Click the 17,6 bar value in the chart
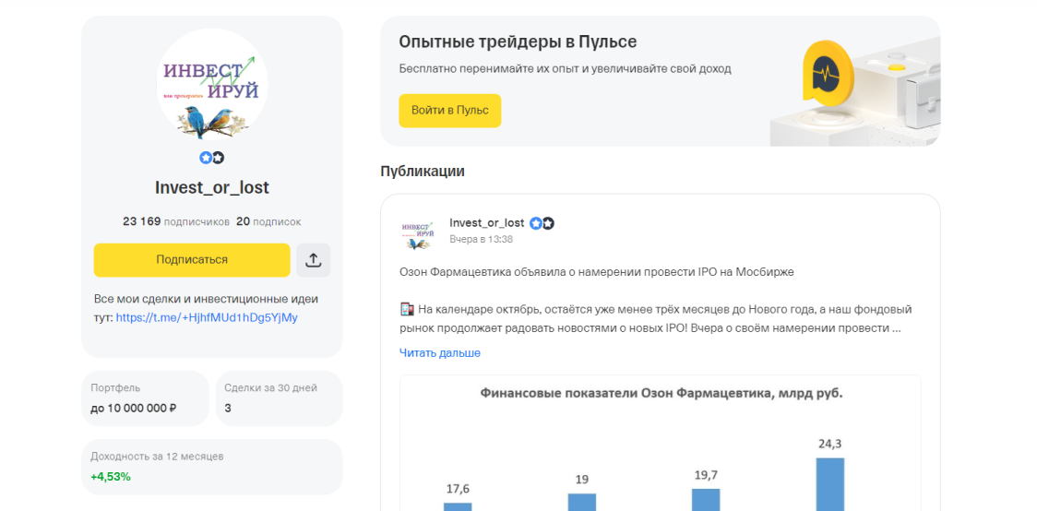 click(458, 489)
